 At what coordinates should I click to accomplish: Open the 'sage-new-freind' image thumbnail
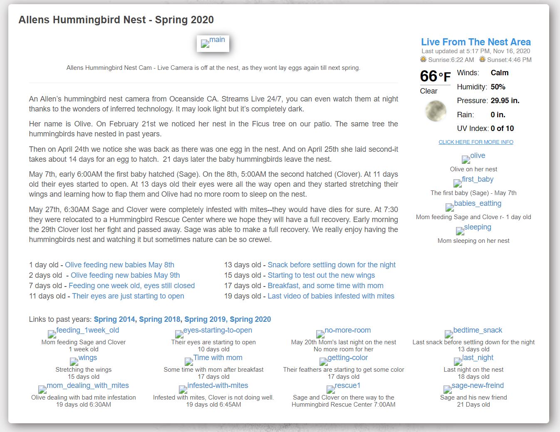click(473, 387)
